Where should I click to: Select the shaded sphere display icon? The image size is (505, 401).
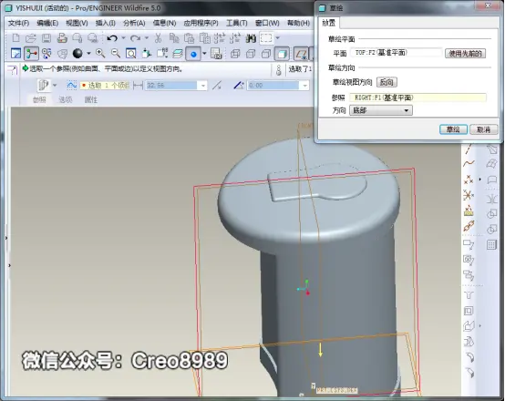coord(77,54)
